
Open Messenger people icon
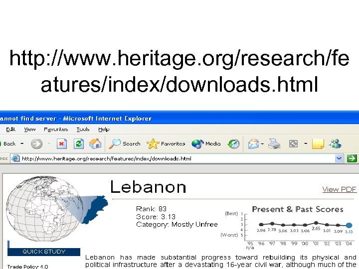click(335, 144)
